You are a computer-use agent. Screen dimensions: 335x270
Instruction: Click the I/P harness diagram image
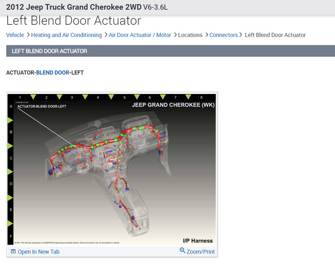point(112,169)
